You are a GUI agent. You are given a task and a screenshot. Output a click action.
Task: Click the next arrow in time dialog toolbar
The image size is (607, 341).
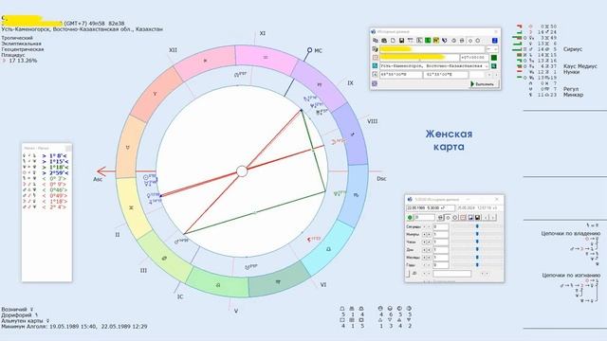click(493, 218)
